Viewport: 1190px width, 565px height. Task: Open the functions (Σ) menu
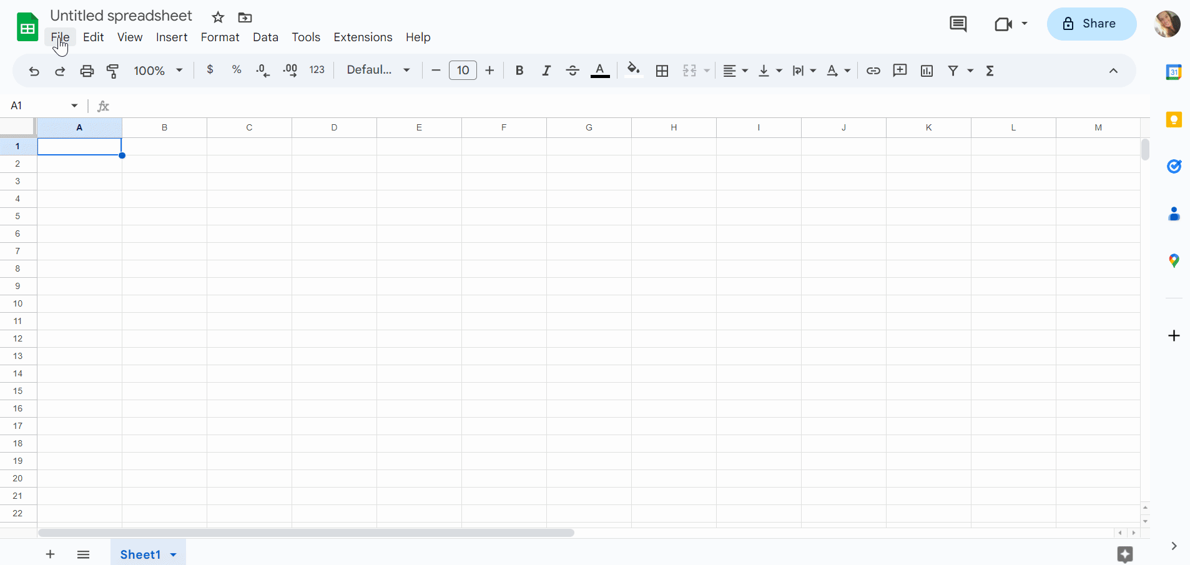(991, 71)
